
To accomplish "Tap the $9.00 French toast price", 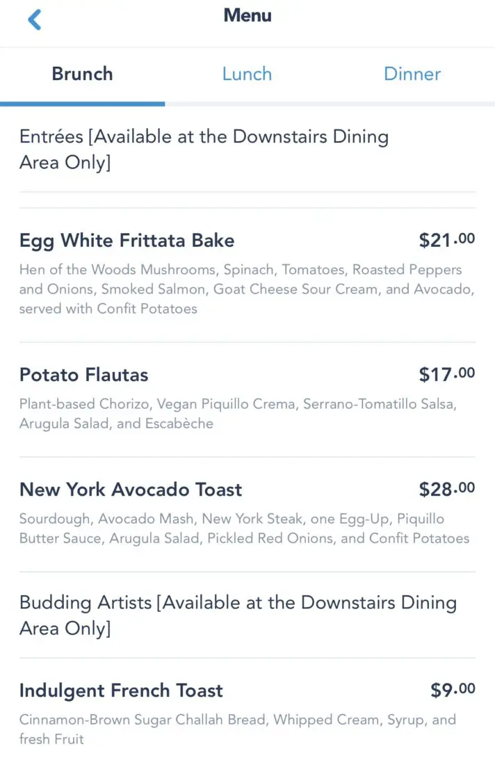I will (x=453, y=691).
